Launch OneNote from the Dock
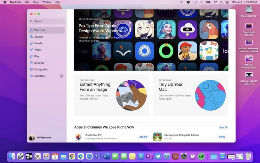The height and width of the screenshot is (163, 260). (x=149, y=156)
